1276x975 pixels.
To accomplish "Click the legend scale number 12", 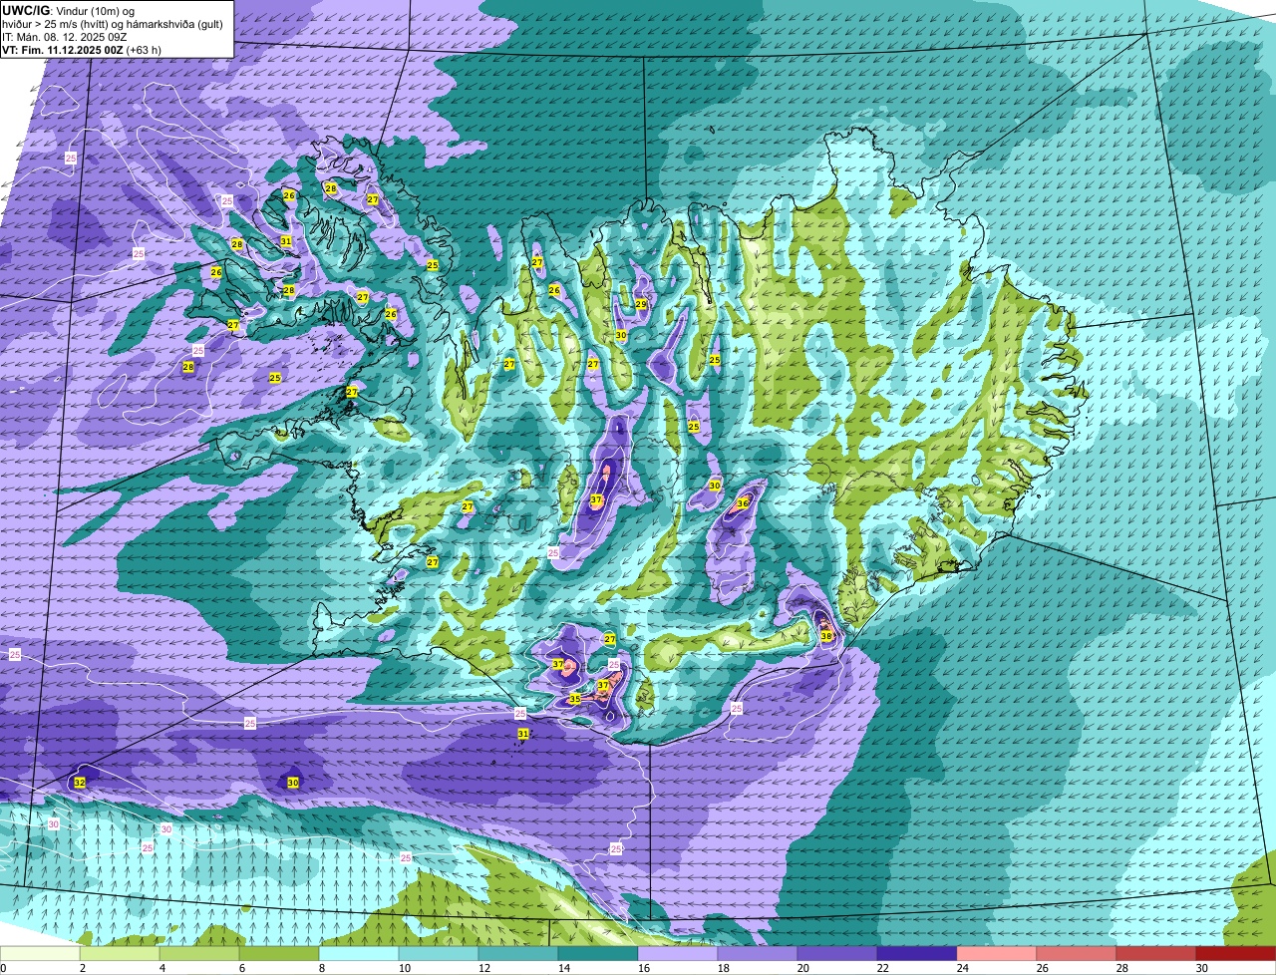I will tap(482, 968).
